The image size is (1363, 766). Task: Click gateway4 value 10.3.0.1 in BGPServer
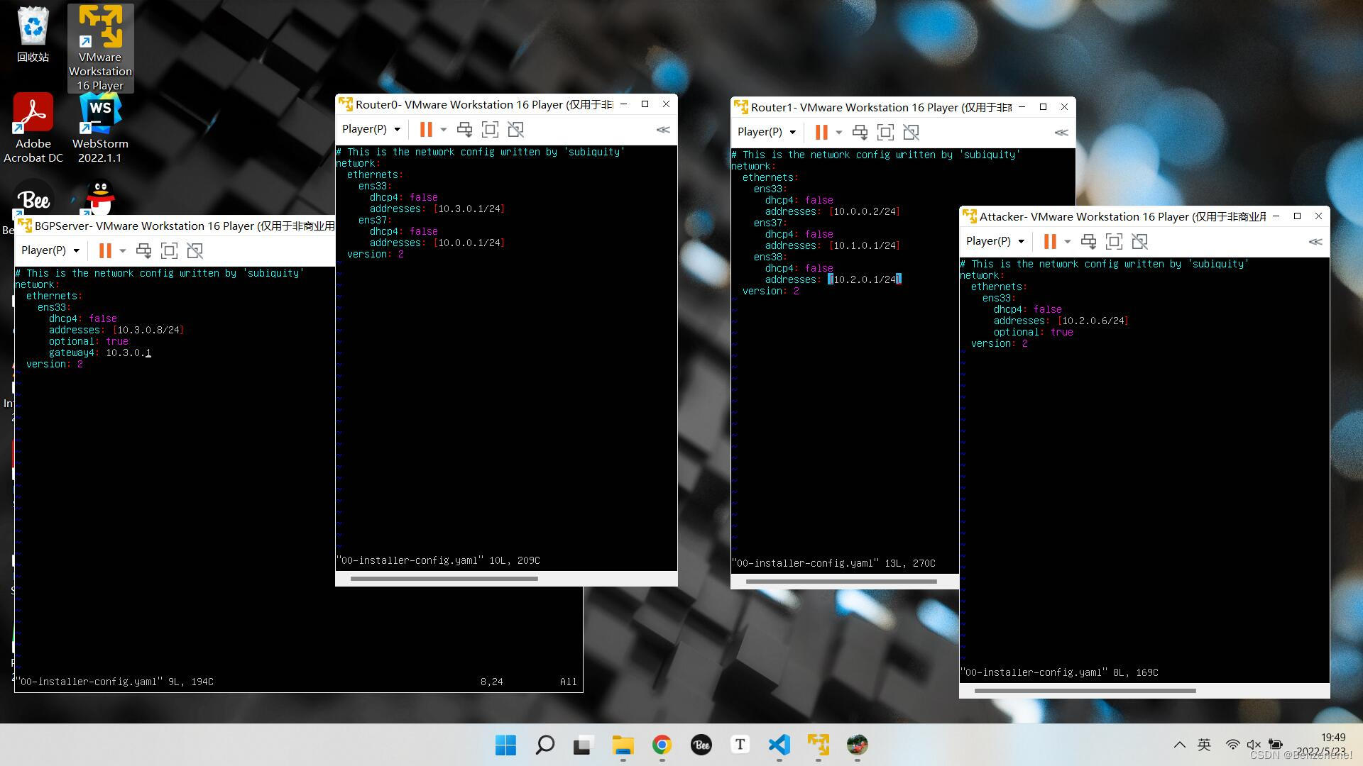[128, 353]
